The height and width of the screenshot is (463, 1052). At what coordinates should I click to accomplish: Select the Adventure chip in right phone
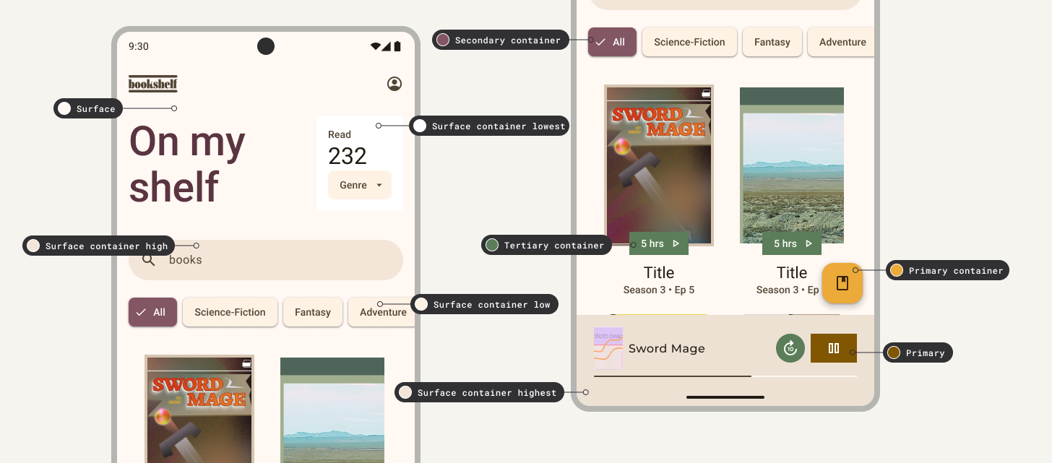pyautogui.click(x=842, y=42)
